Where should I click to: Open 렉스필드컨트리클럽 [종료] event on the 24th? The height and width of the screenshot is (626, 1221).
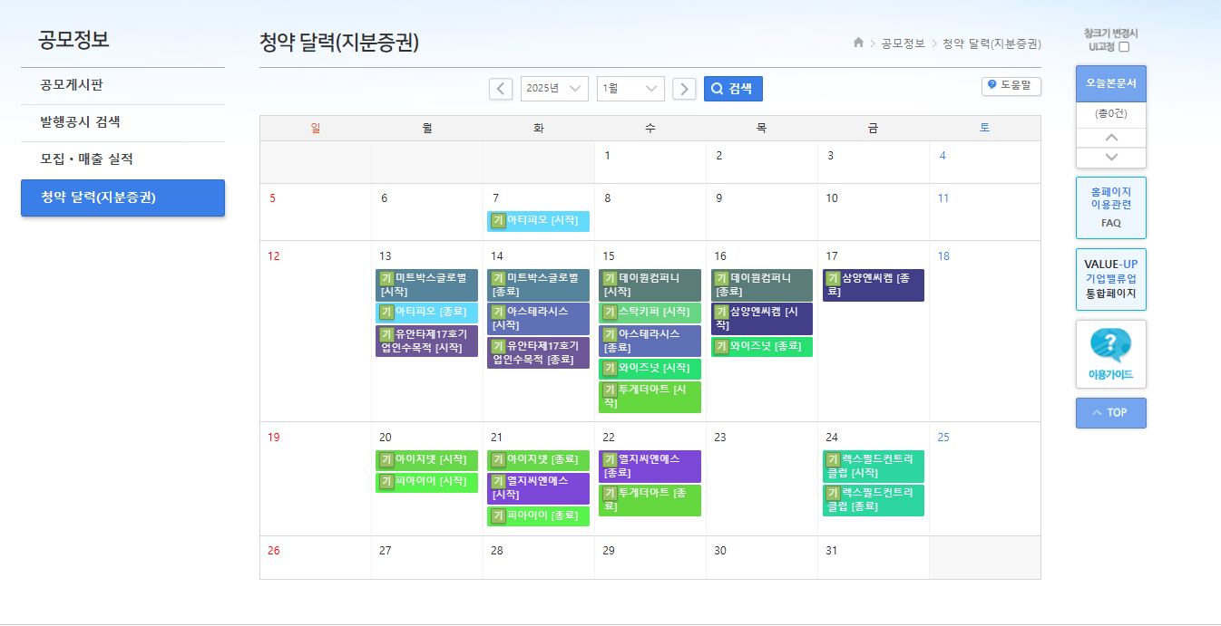click(874, 500)
